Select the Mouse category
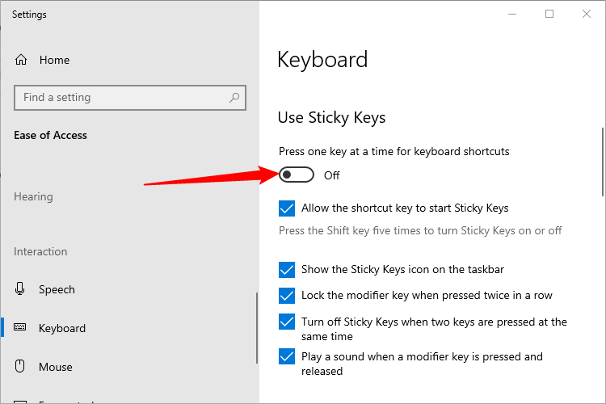The image size is (606, 404). point(56,367)
